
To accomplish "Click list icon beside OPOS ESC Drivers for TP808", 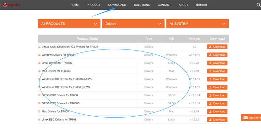I will (x=39, y=95).
